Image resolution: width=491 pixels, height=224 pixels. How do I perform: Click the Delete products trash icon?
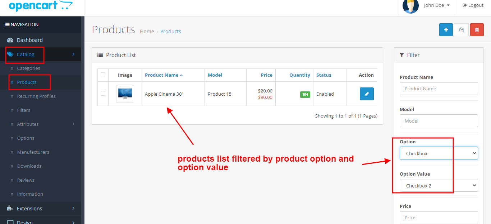point(477,30)
